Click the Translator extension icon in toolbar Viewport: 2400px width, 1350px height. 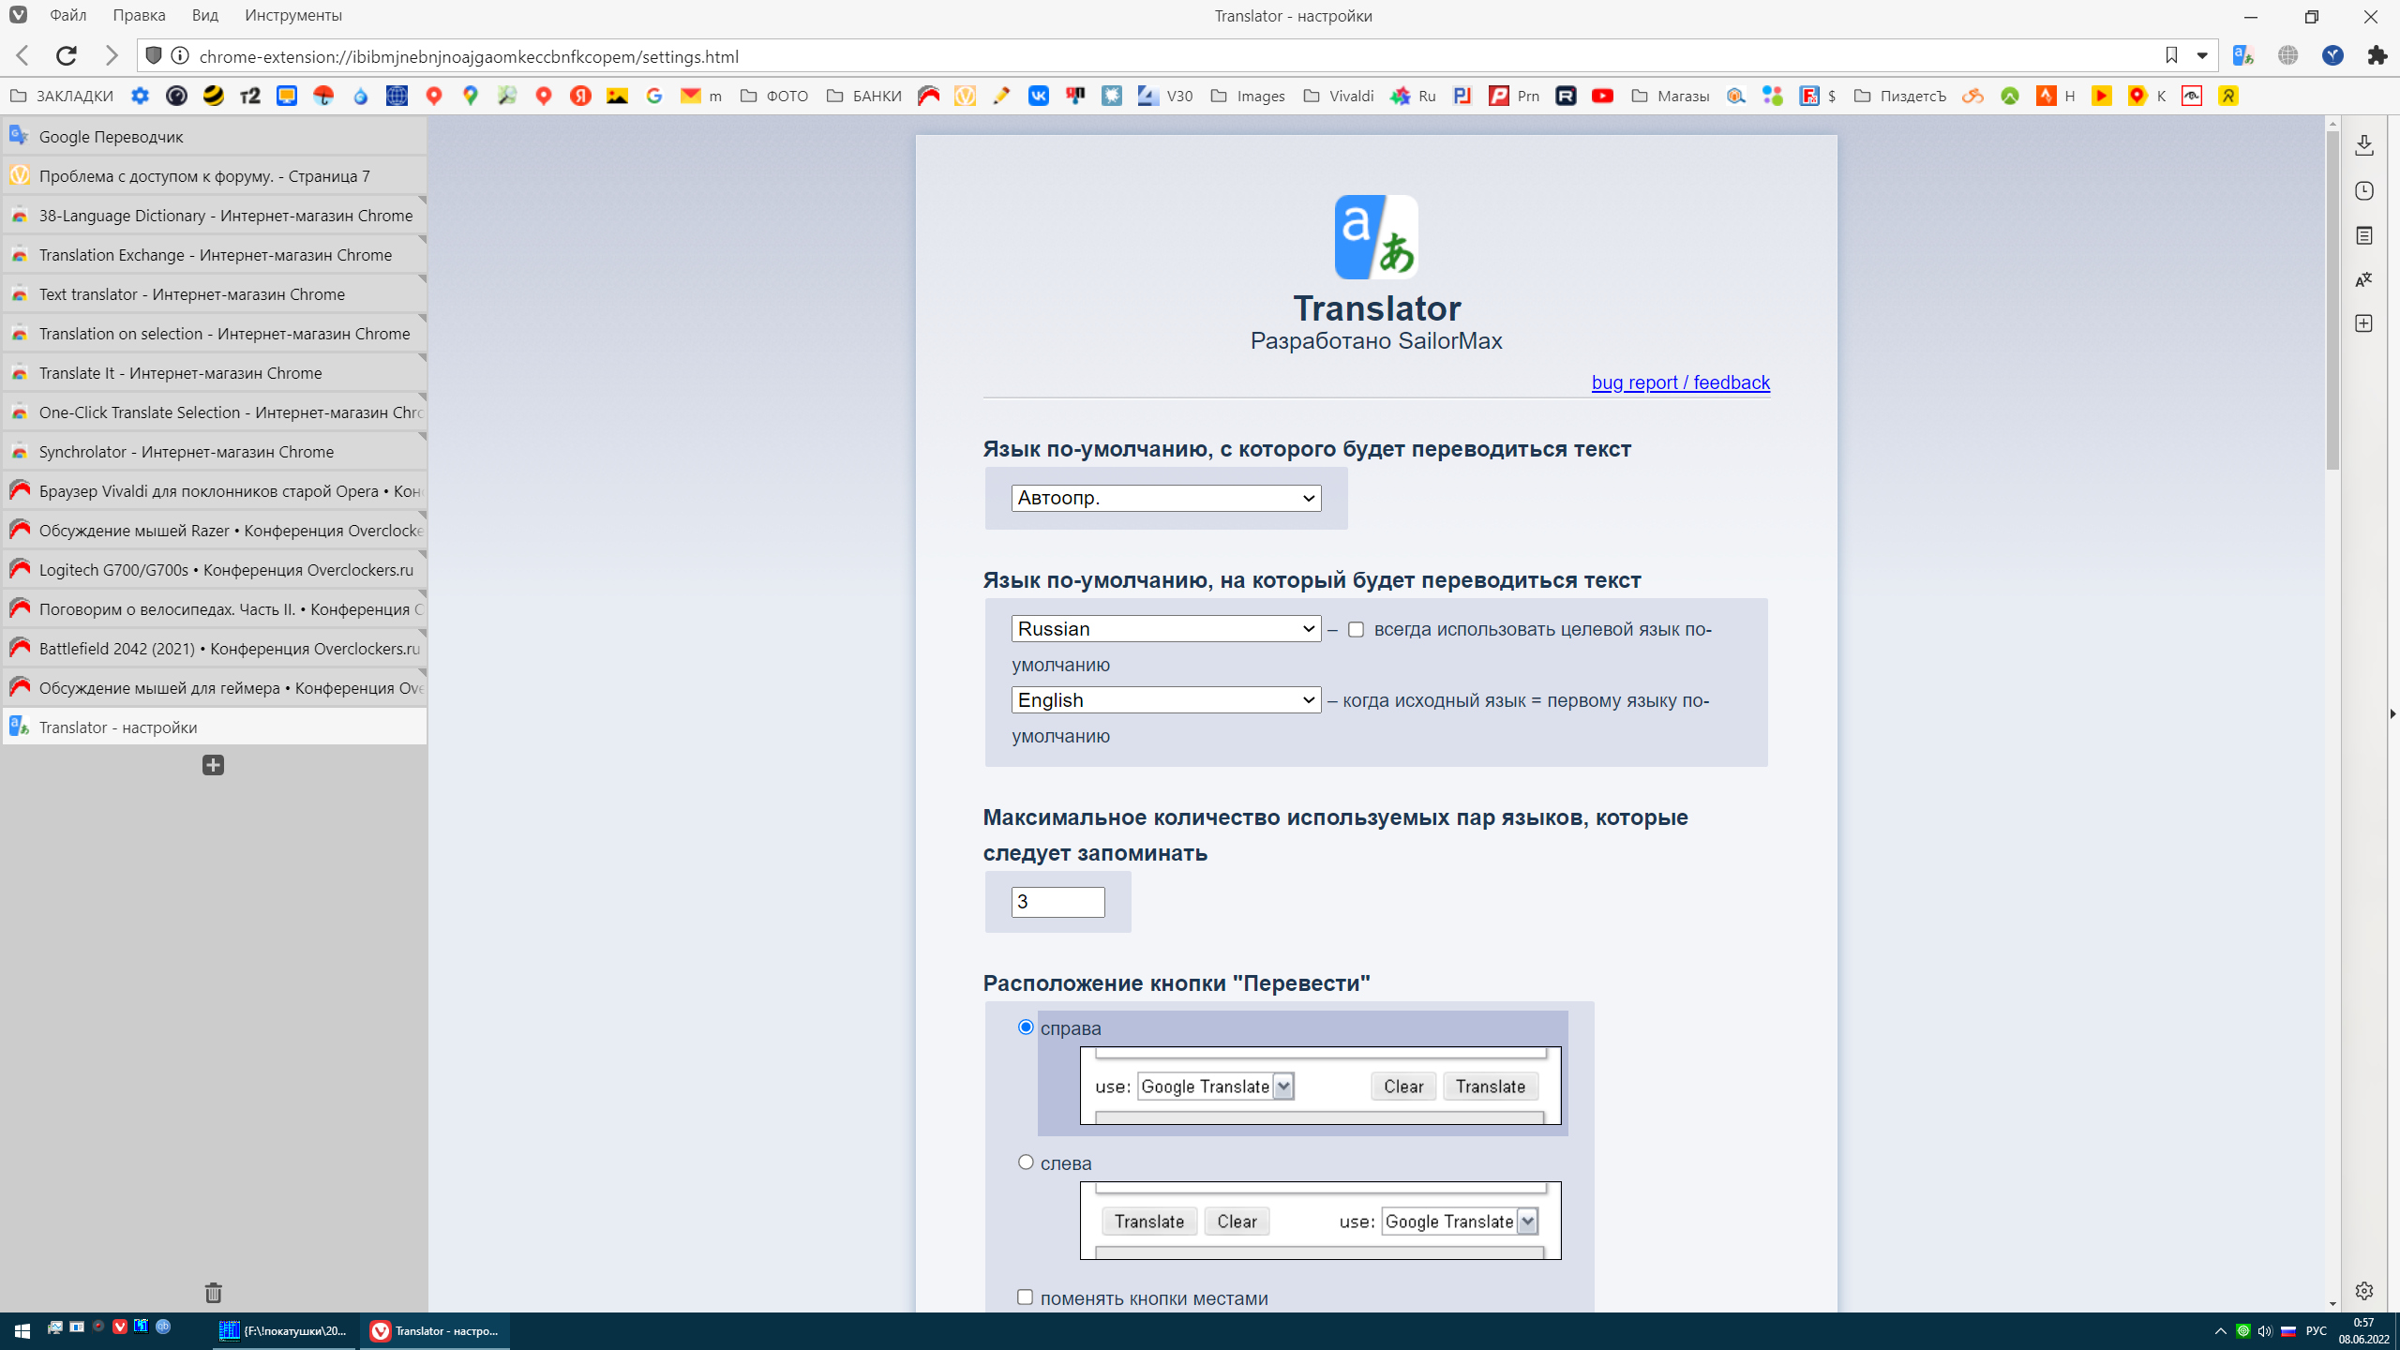click(2242, 56)
